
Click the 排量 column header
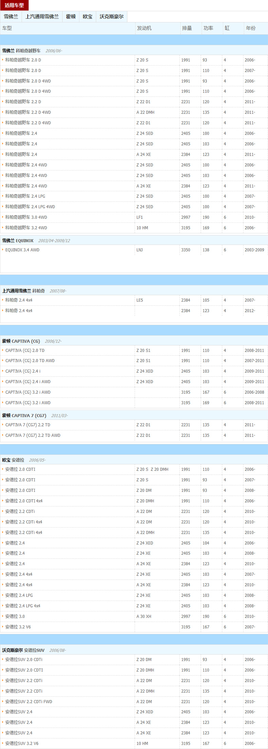pos(187,28)
